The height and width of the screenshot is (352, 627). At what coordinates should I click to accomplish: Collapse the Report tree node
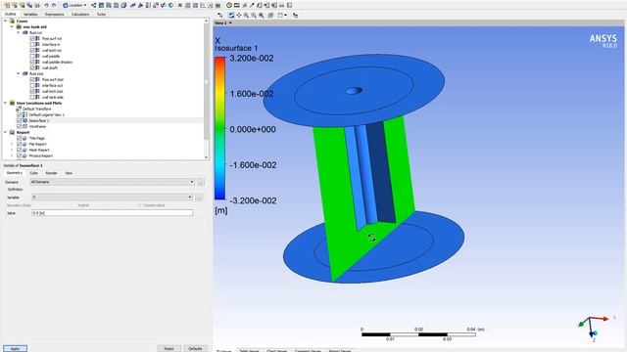[6, 132]
